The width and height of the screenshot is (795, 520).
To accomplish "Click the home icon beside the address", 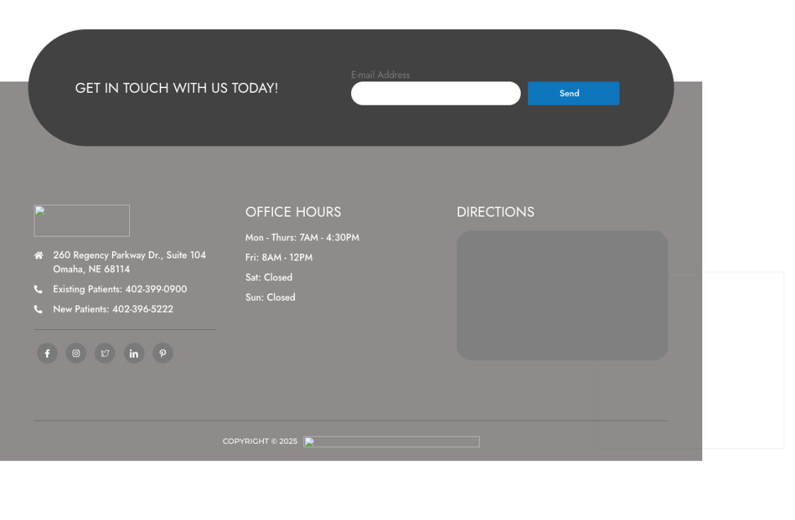I will (x=38, y=256).
